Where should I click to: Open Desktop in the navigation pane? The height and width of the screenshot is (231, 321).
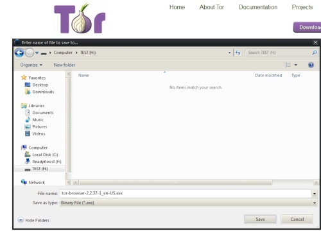pos(40,85)
